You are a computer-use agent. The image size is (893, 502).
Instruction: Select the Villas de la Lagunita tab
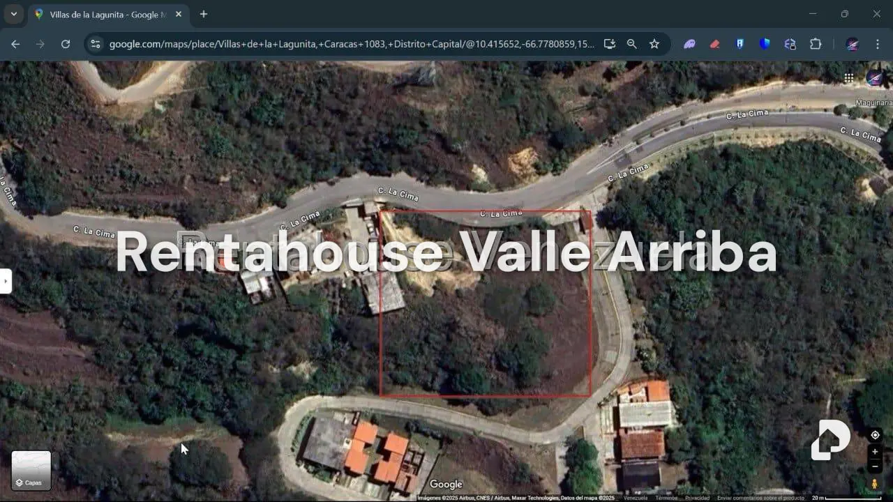(108, 14)
